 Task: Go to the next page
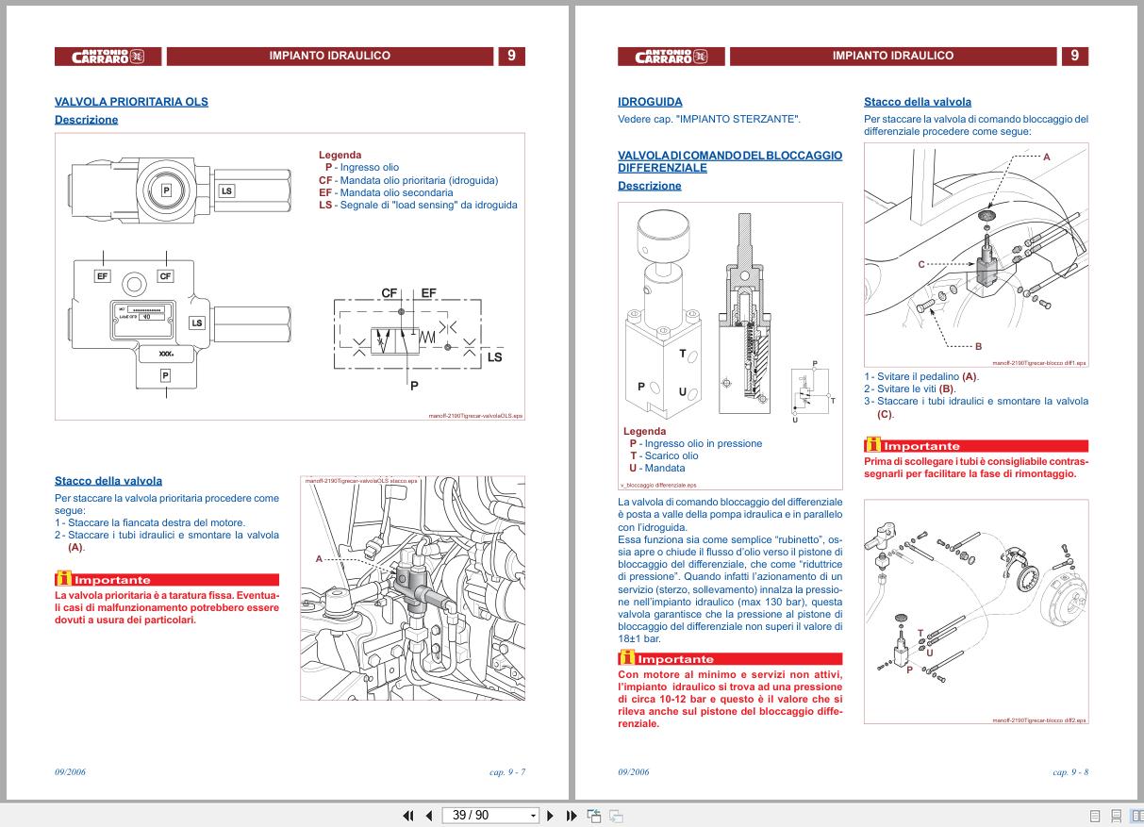(x=551, y=816)
